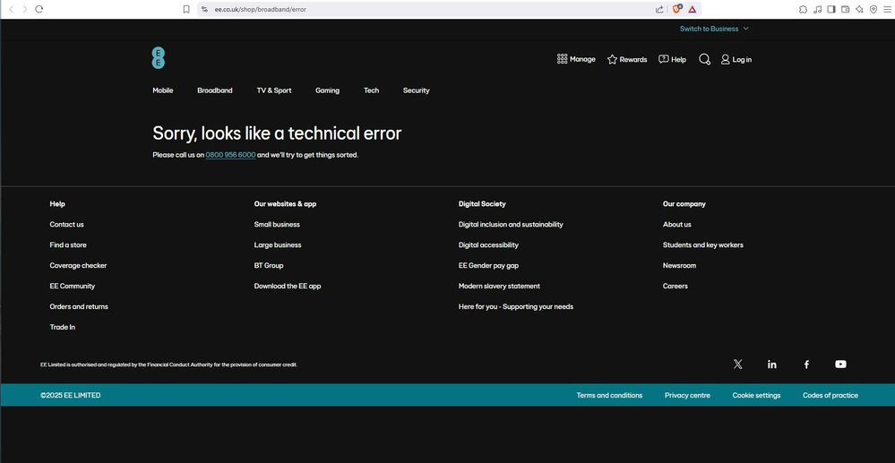Click the browser back arrow
This screenshot has height=463, width=895.
click(11, 9)
